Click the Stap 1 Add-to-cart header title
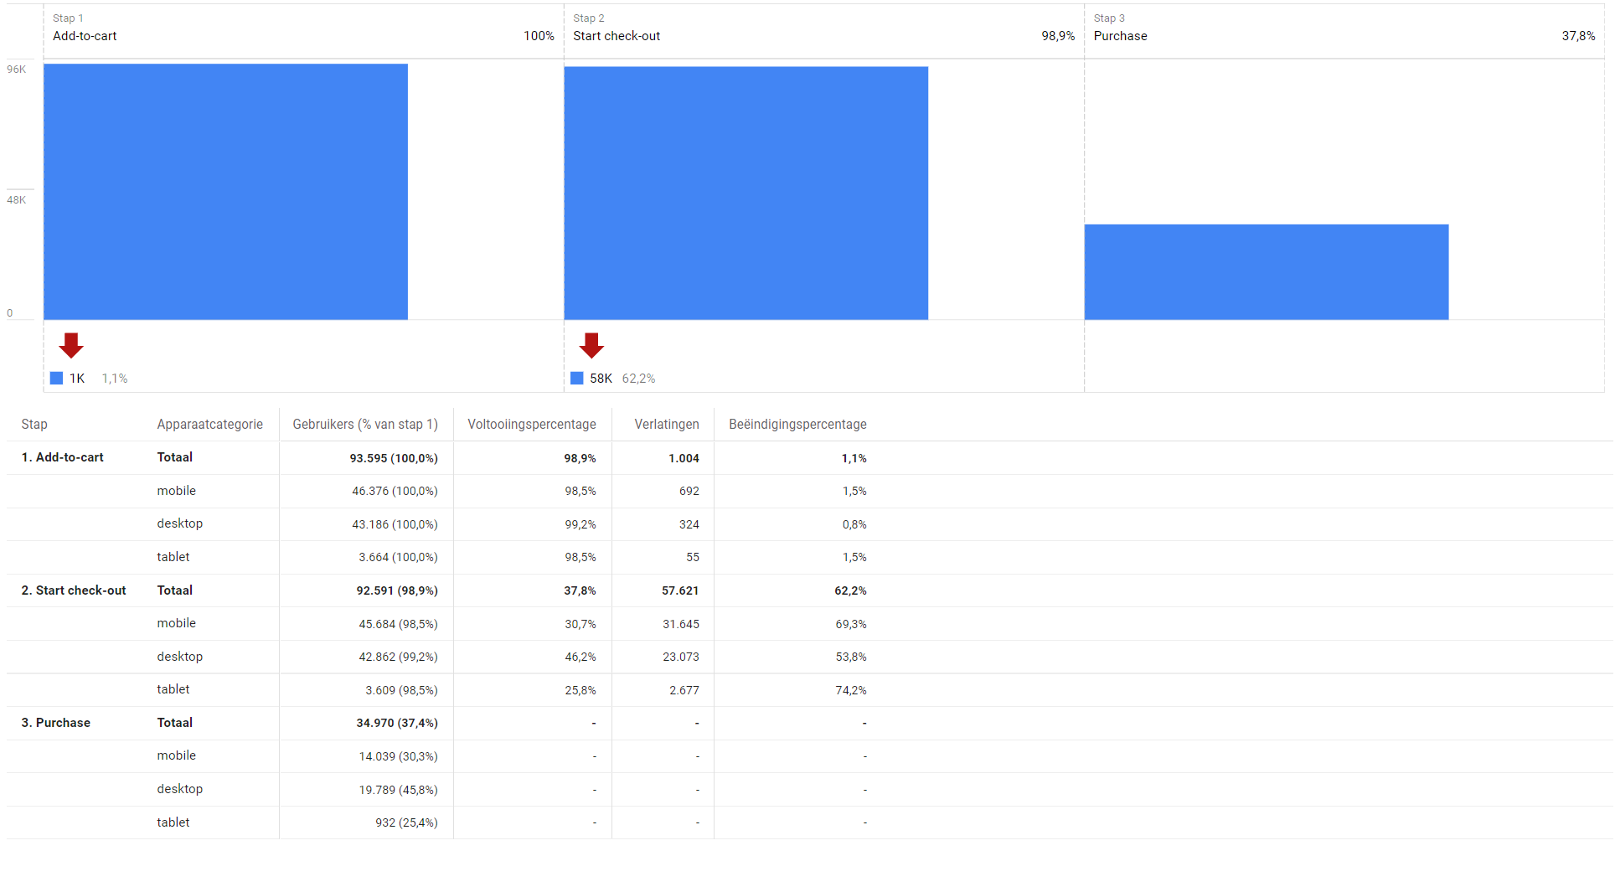The width and height of the screenshot is (1615, 892). 85,36
